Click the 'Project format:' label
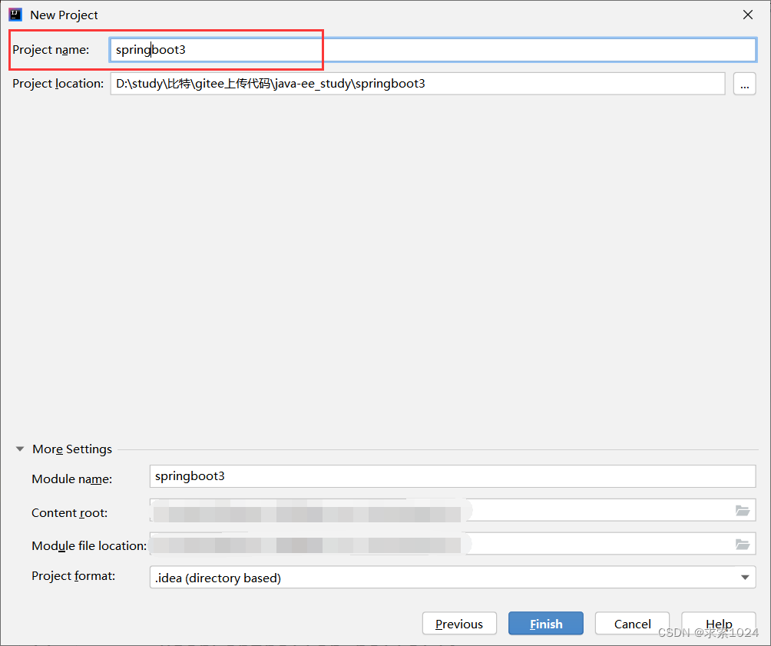 [73, 575]
